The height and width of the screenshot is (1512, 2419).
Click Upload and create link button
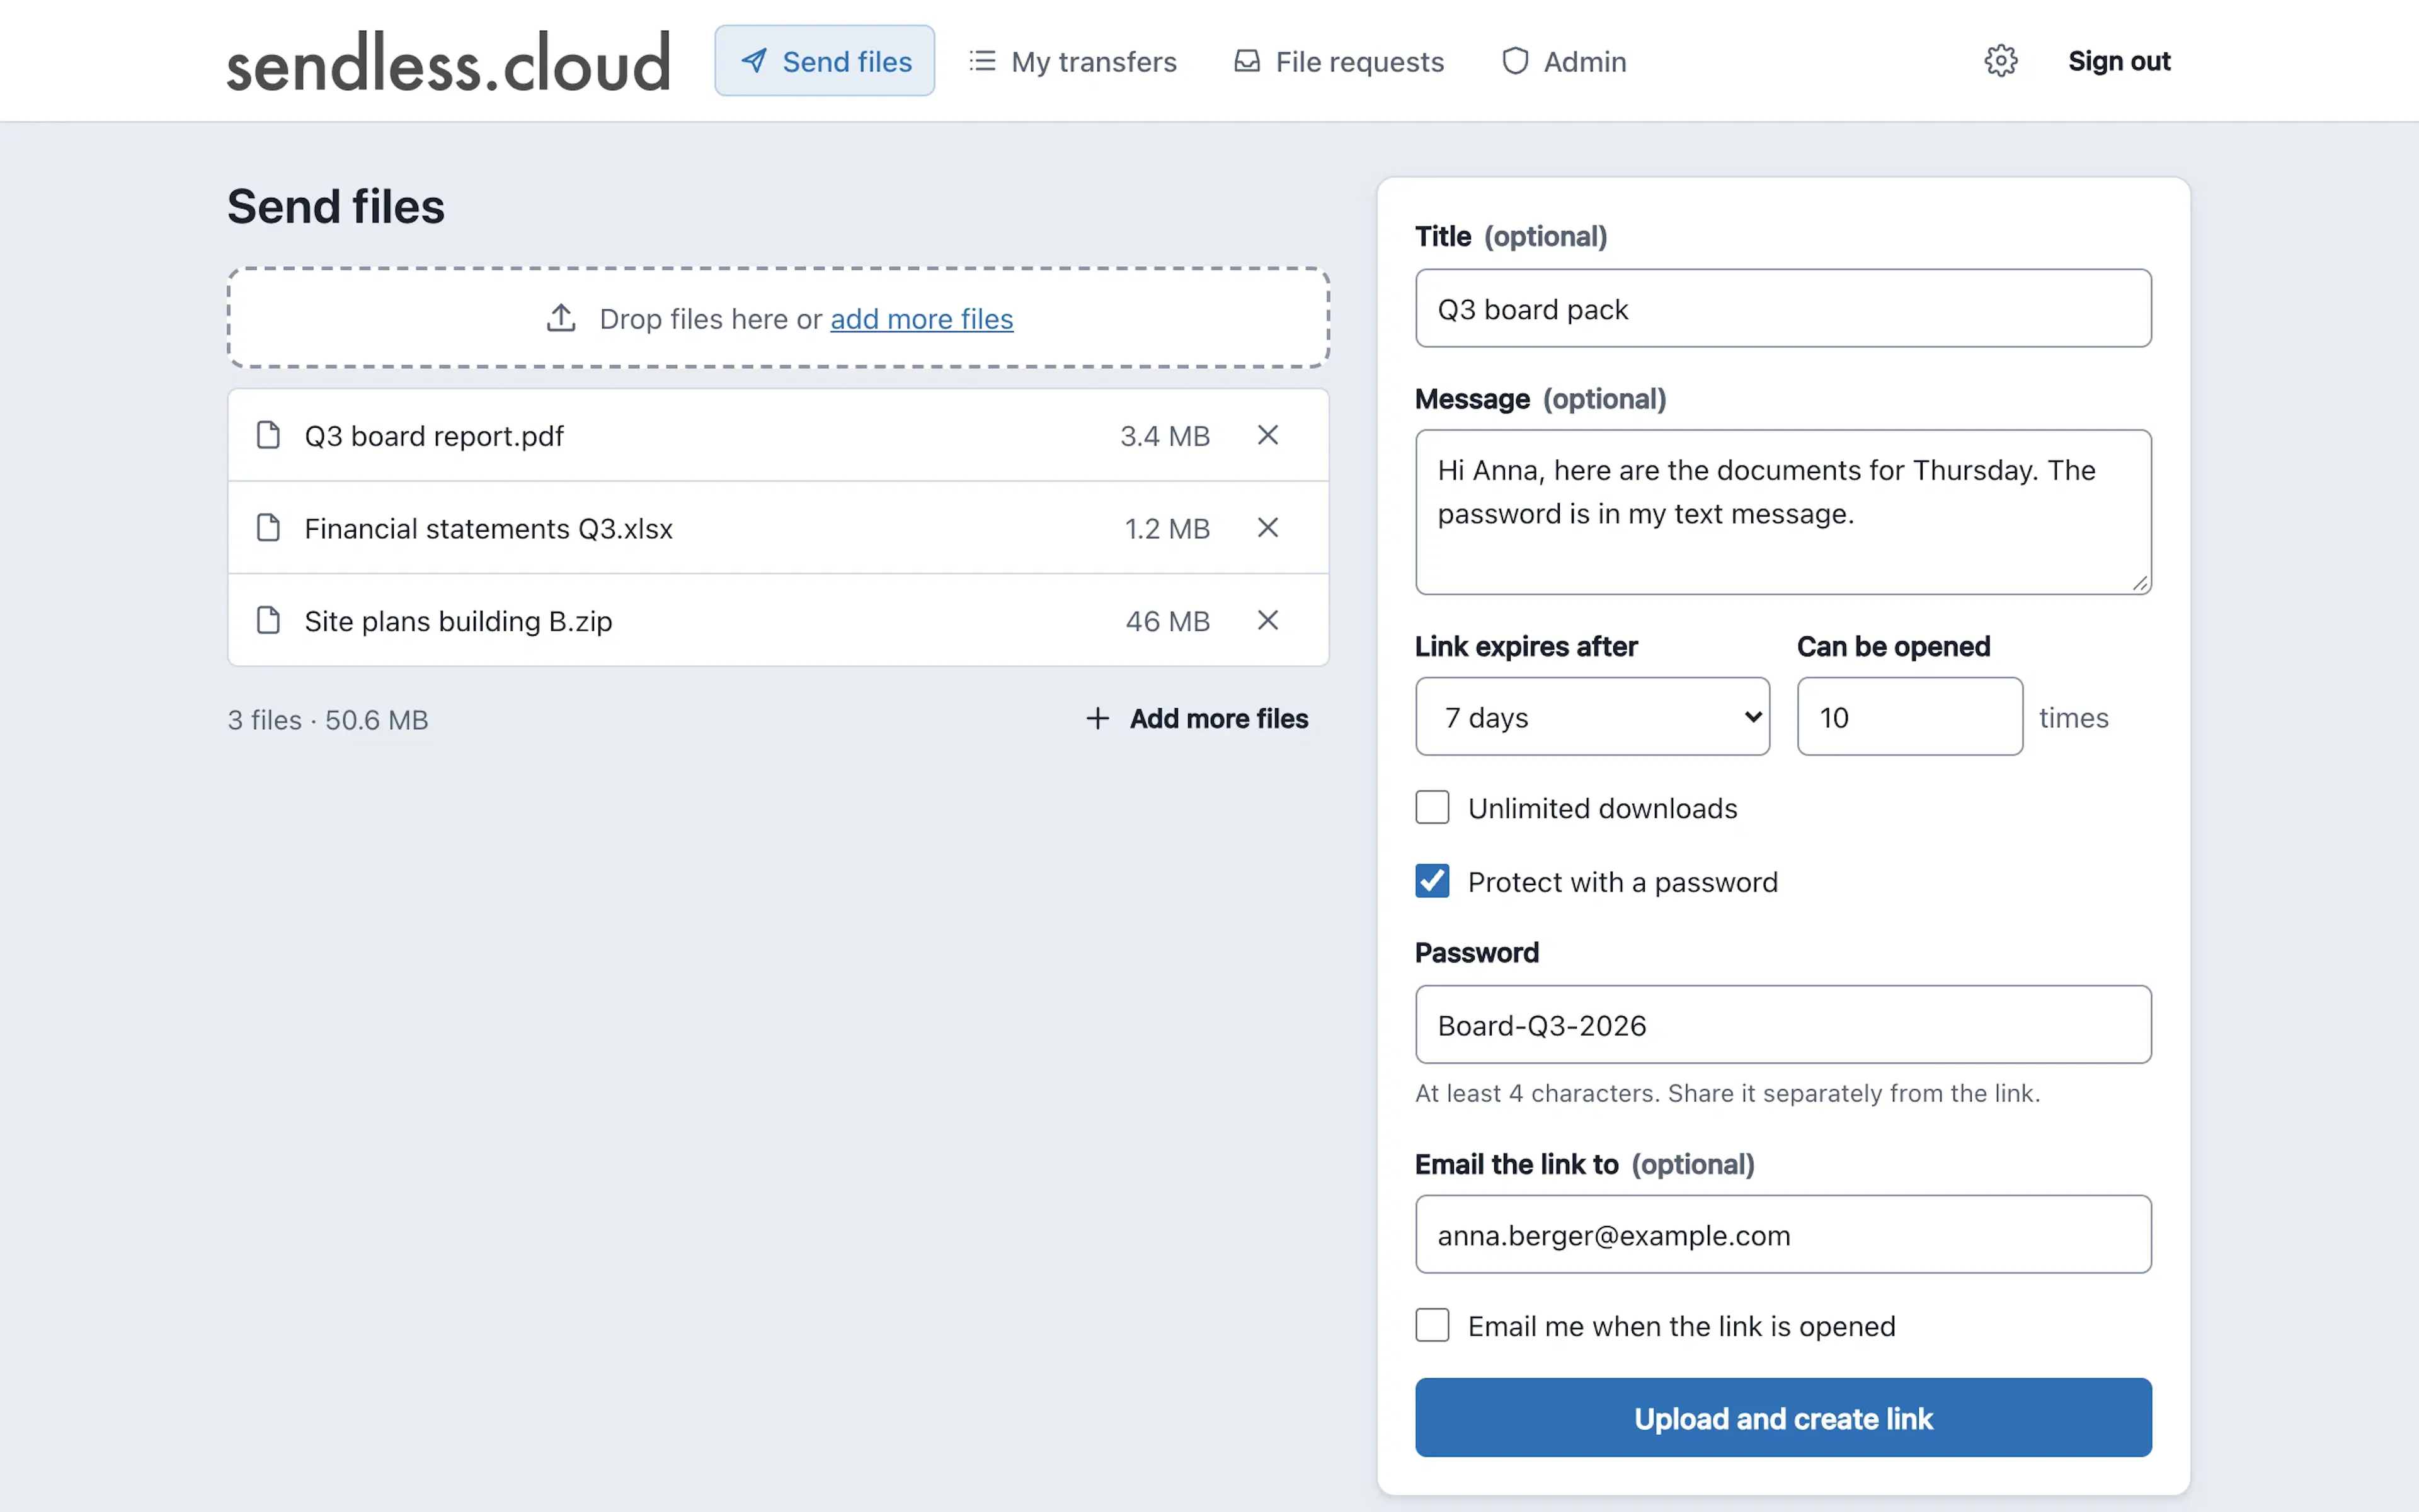pyautogui.click(x=1783, y=1417)
